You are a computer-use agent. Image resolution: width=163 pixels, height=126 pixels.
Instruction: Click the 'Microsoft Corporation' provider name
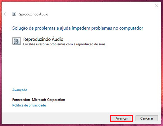48,100
